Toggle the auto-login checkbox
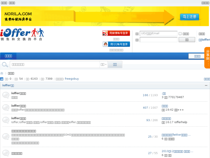This screenshot has width=210, height=158. (x=180, y=34)
